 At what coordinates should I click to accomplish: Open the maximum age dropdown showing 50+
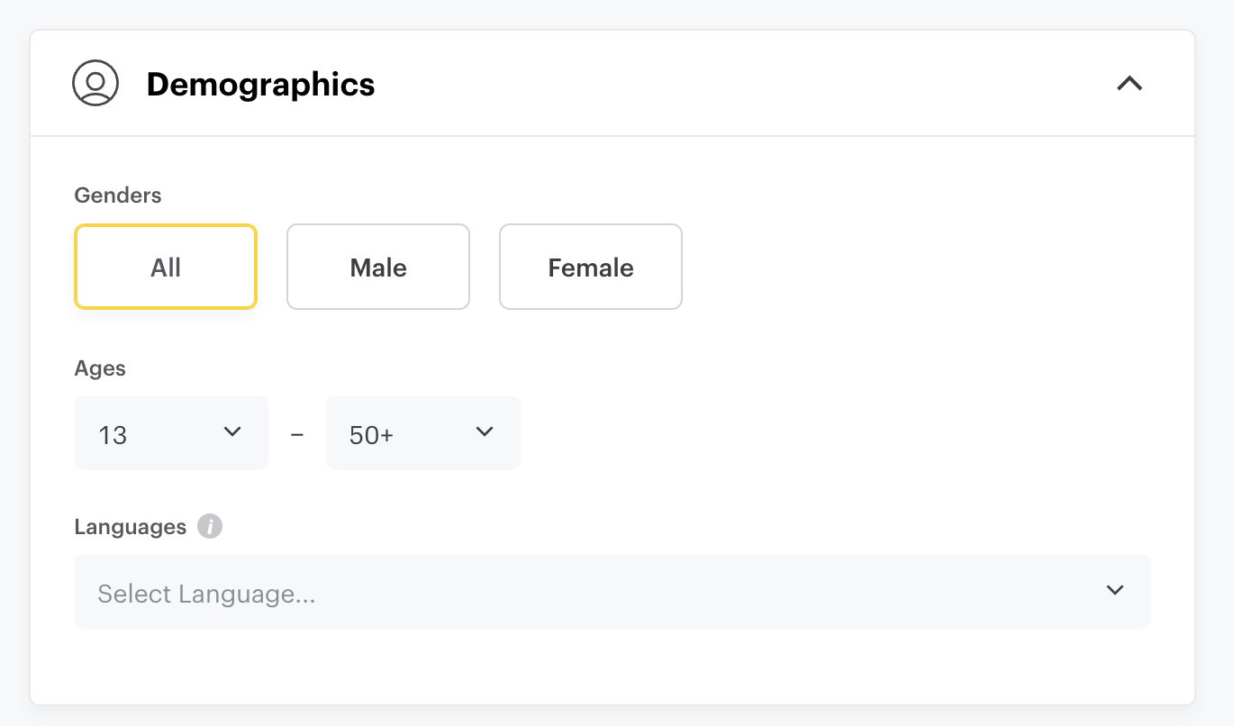[x=423, y=433]
